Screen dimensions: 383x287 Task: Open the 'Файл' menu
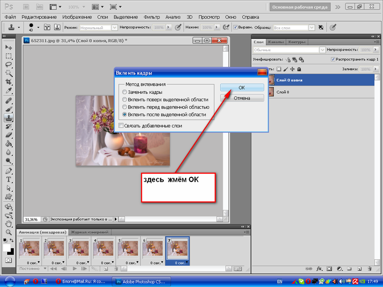(x=10, y=17)
